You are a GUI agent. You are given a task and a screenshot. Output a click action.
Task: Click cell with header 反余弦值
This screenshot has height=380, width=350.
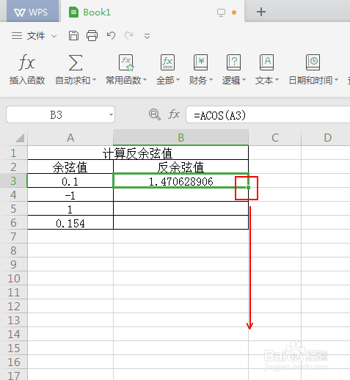point(181,167)
